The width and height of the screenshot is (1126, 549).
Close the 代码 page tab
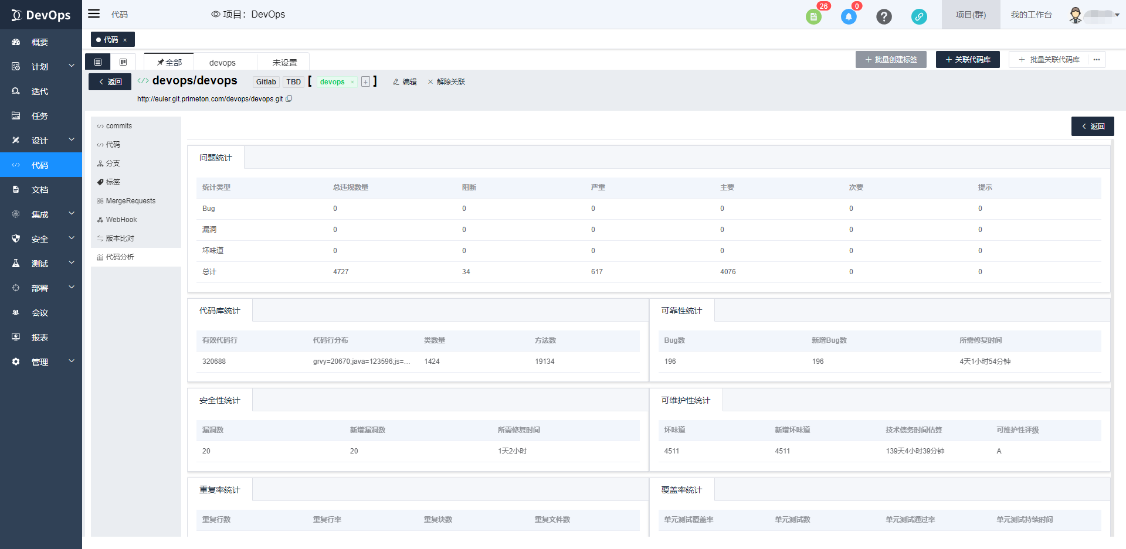tap(125, 40)
